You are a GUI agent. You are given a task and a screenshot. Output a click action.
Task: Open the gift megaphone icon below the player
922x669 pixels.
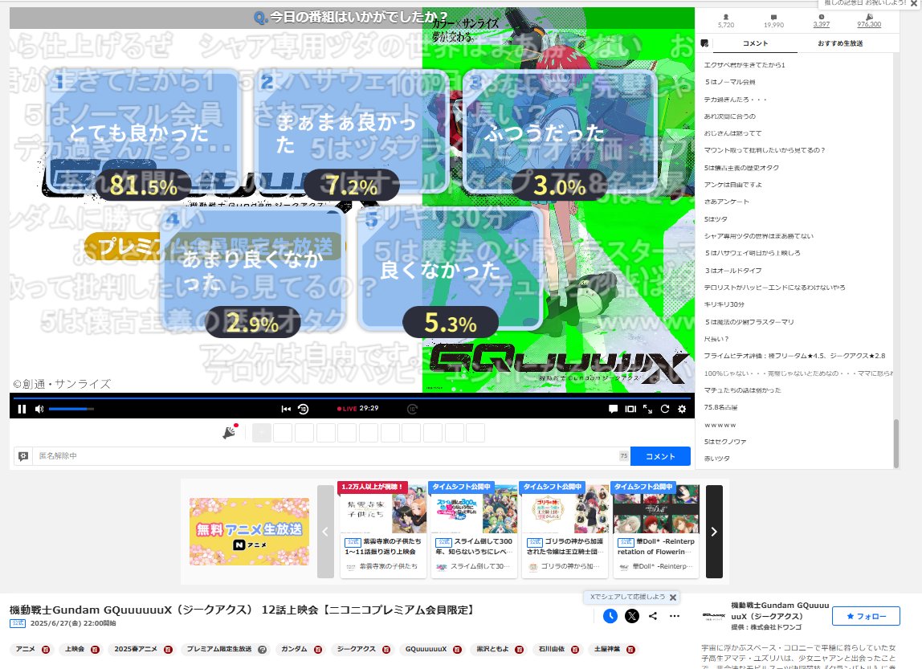tap(230, 432)
